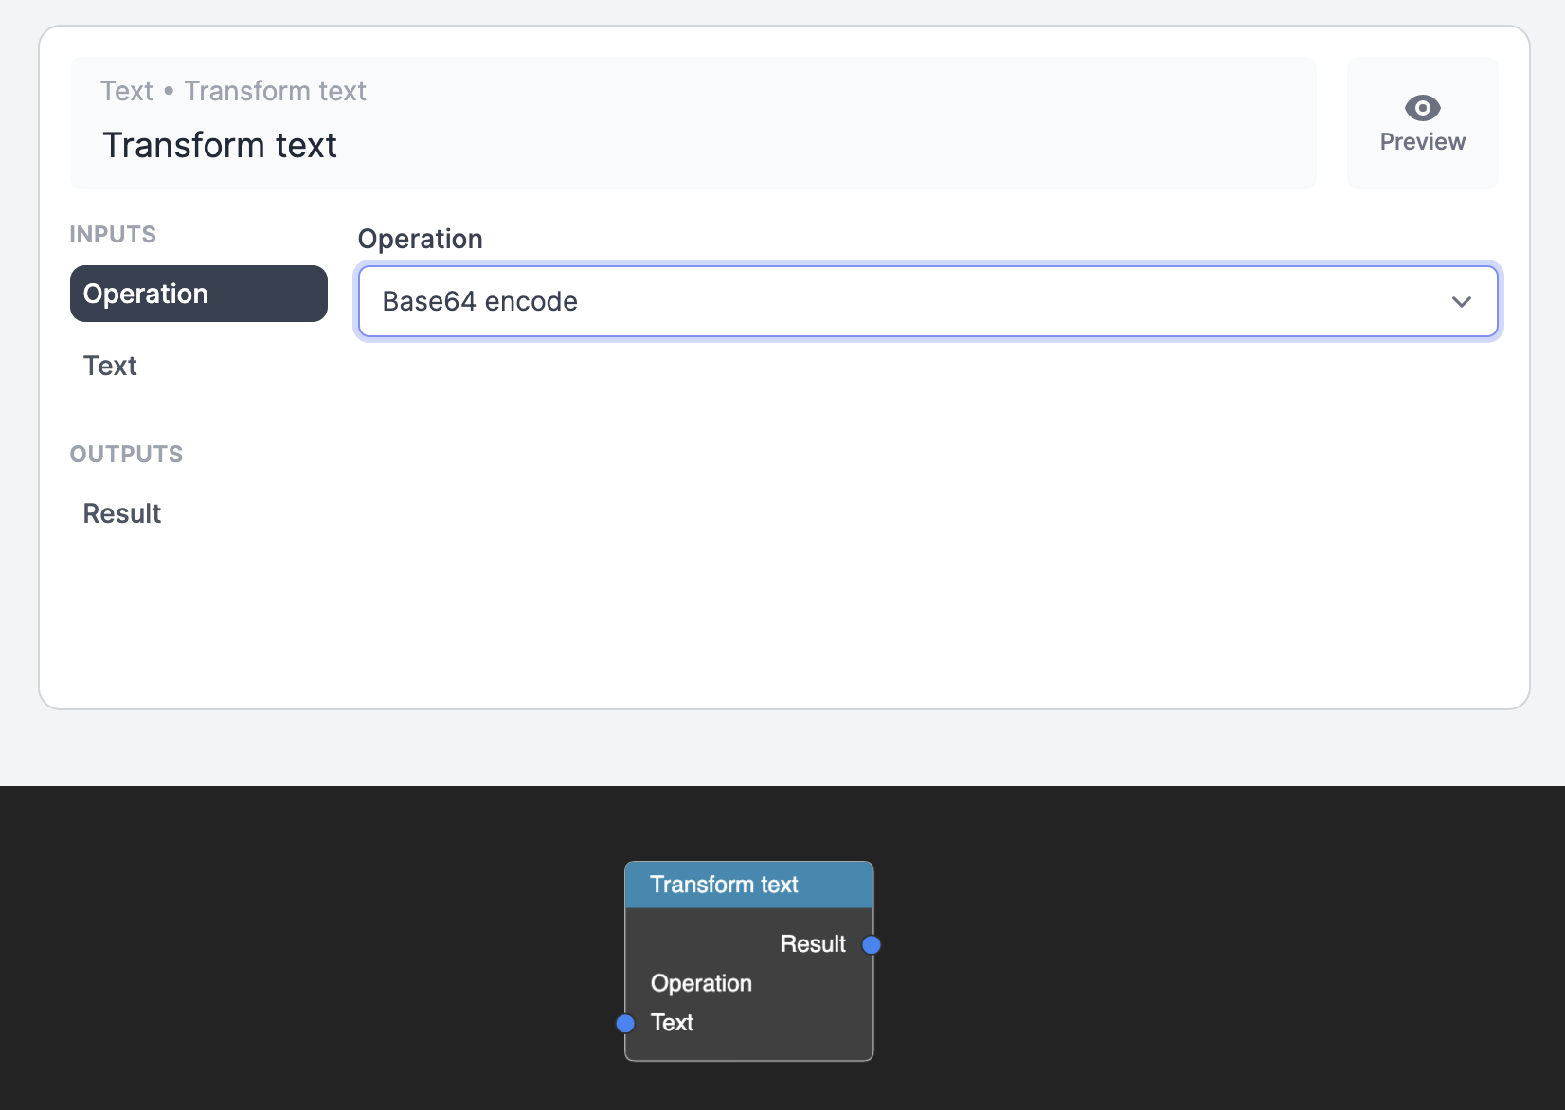
Task: Click the OUTPUTS section heading
Action: click(x=127, y=455)
